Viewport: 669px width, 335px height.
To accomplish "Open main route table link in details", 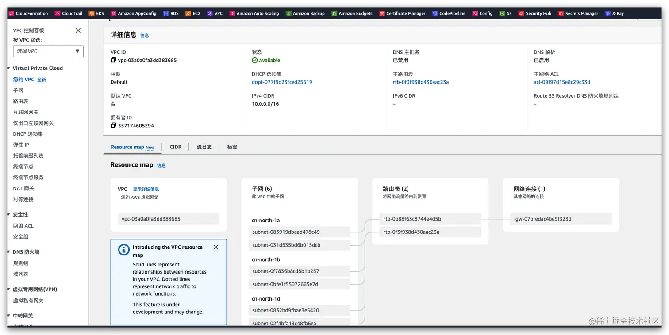I will coord(421,82).
